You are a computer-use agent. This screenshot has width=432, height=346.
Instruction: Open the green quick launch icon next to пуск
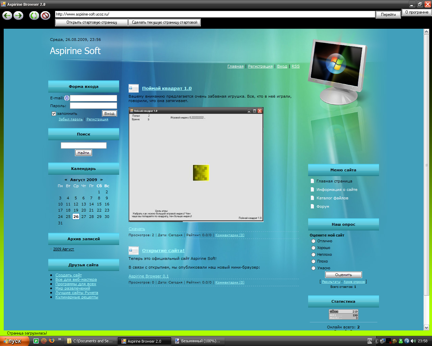coord(36,341)
